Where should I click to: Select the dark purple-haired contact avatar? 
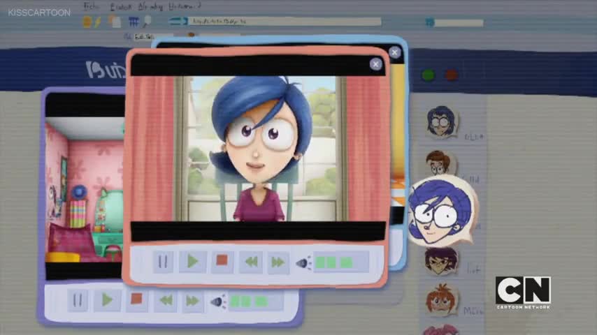(441, 261)
